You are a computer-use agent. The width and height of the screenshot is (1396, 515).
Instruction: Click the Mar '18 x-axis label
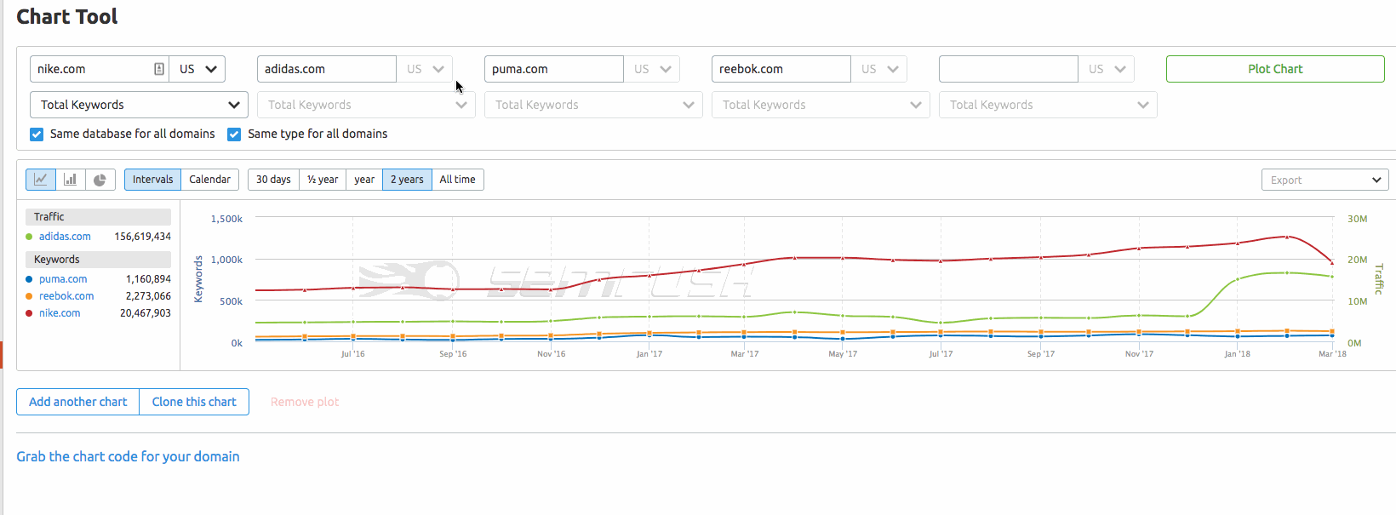tap(1332, 354)
